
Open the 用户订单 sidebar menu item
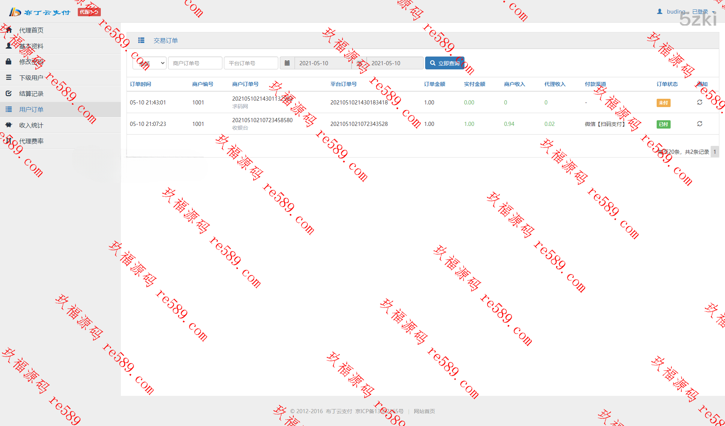pyautogui.click(x=31, y=109)
